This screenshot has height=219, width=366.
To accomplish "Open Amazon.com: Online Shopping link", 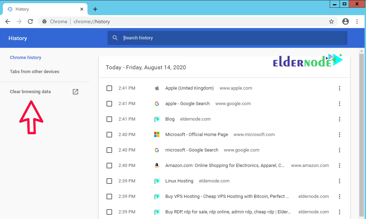I will click(x=225, y=166).
